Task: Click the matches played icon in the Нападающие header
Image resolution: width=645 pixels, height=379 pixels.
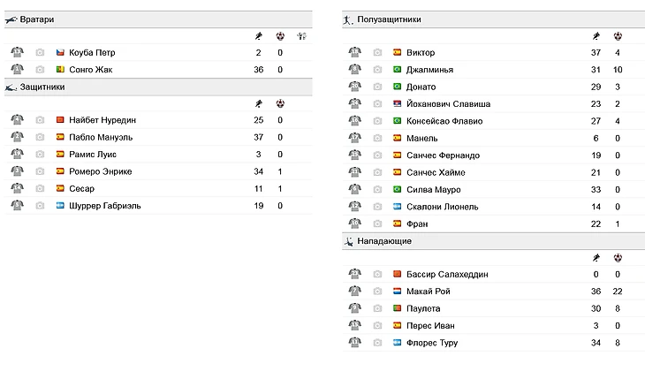Action: [596, 258]
